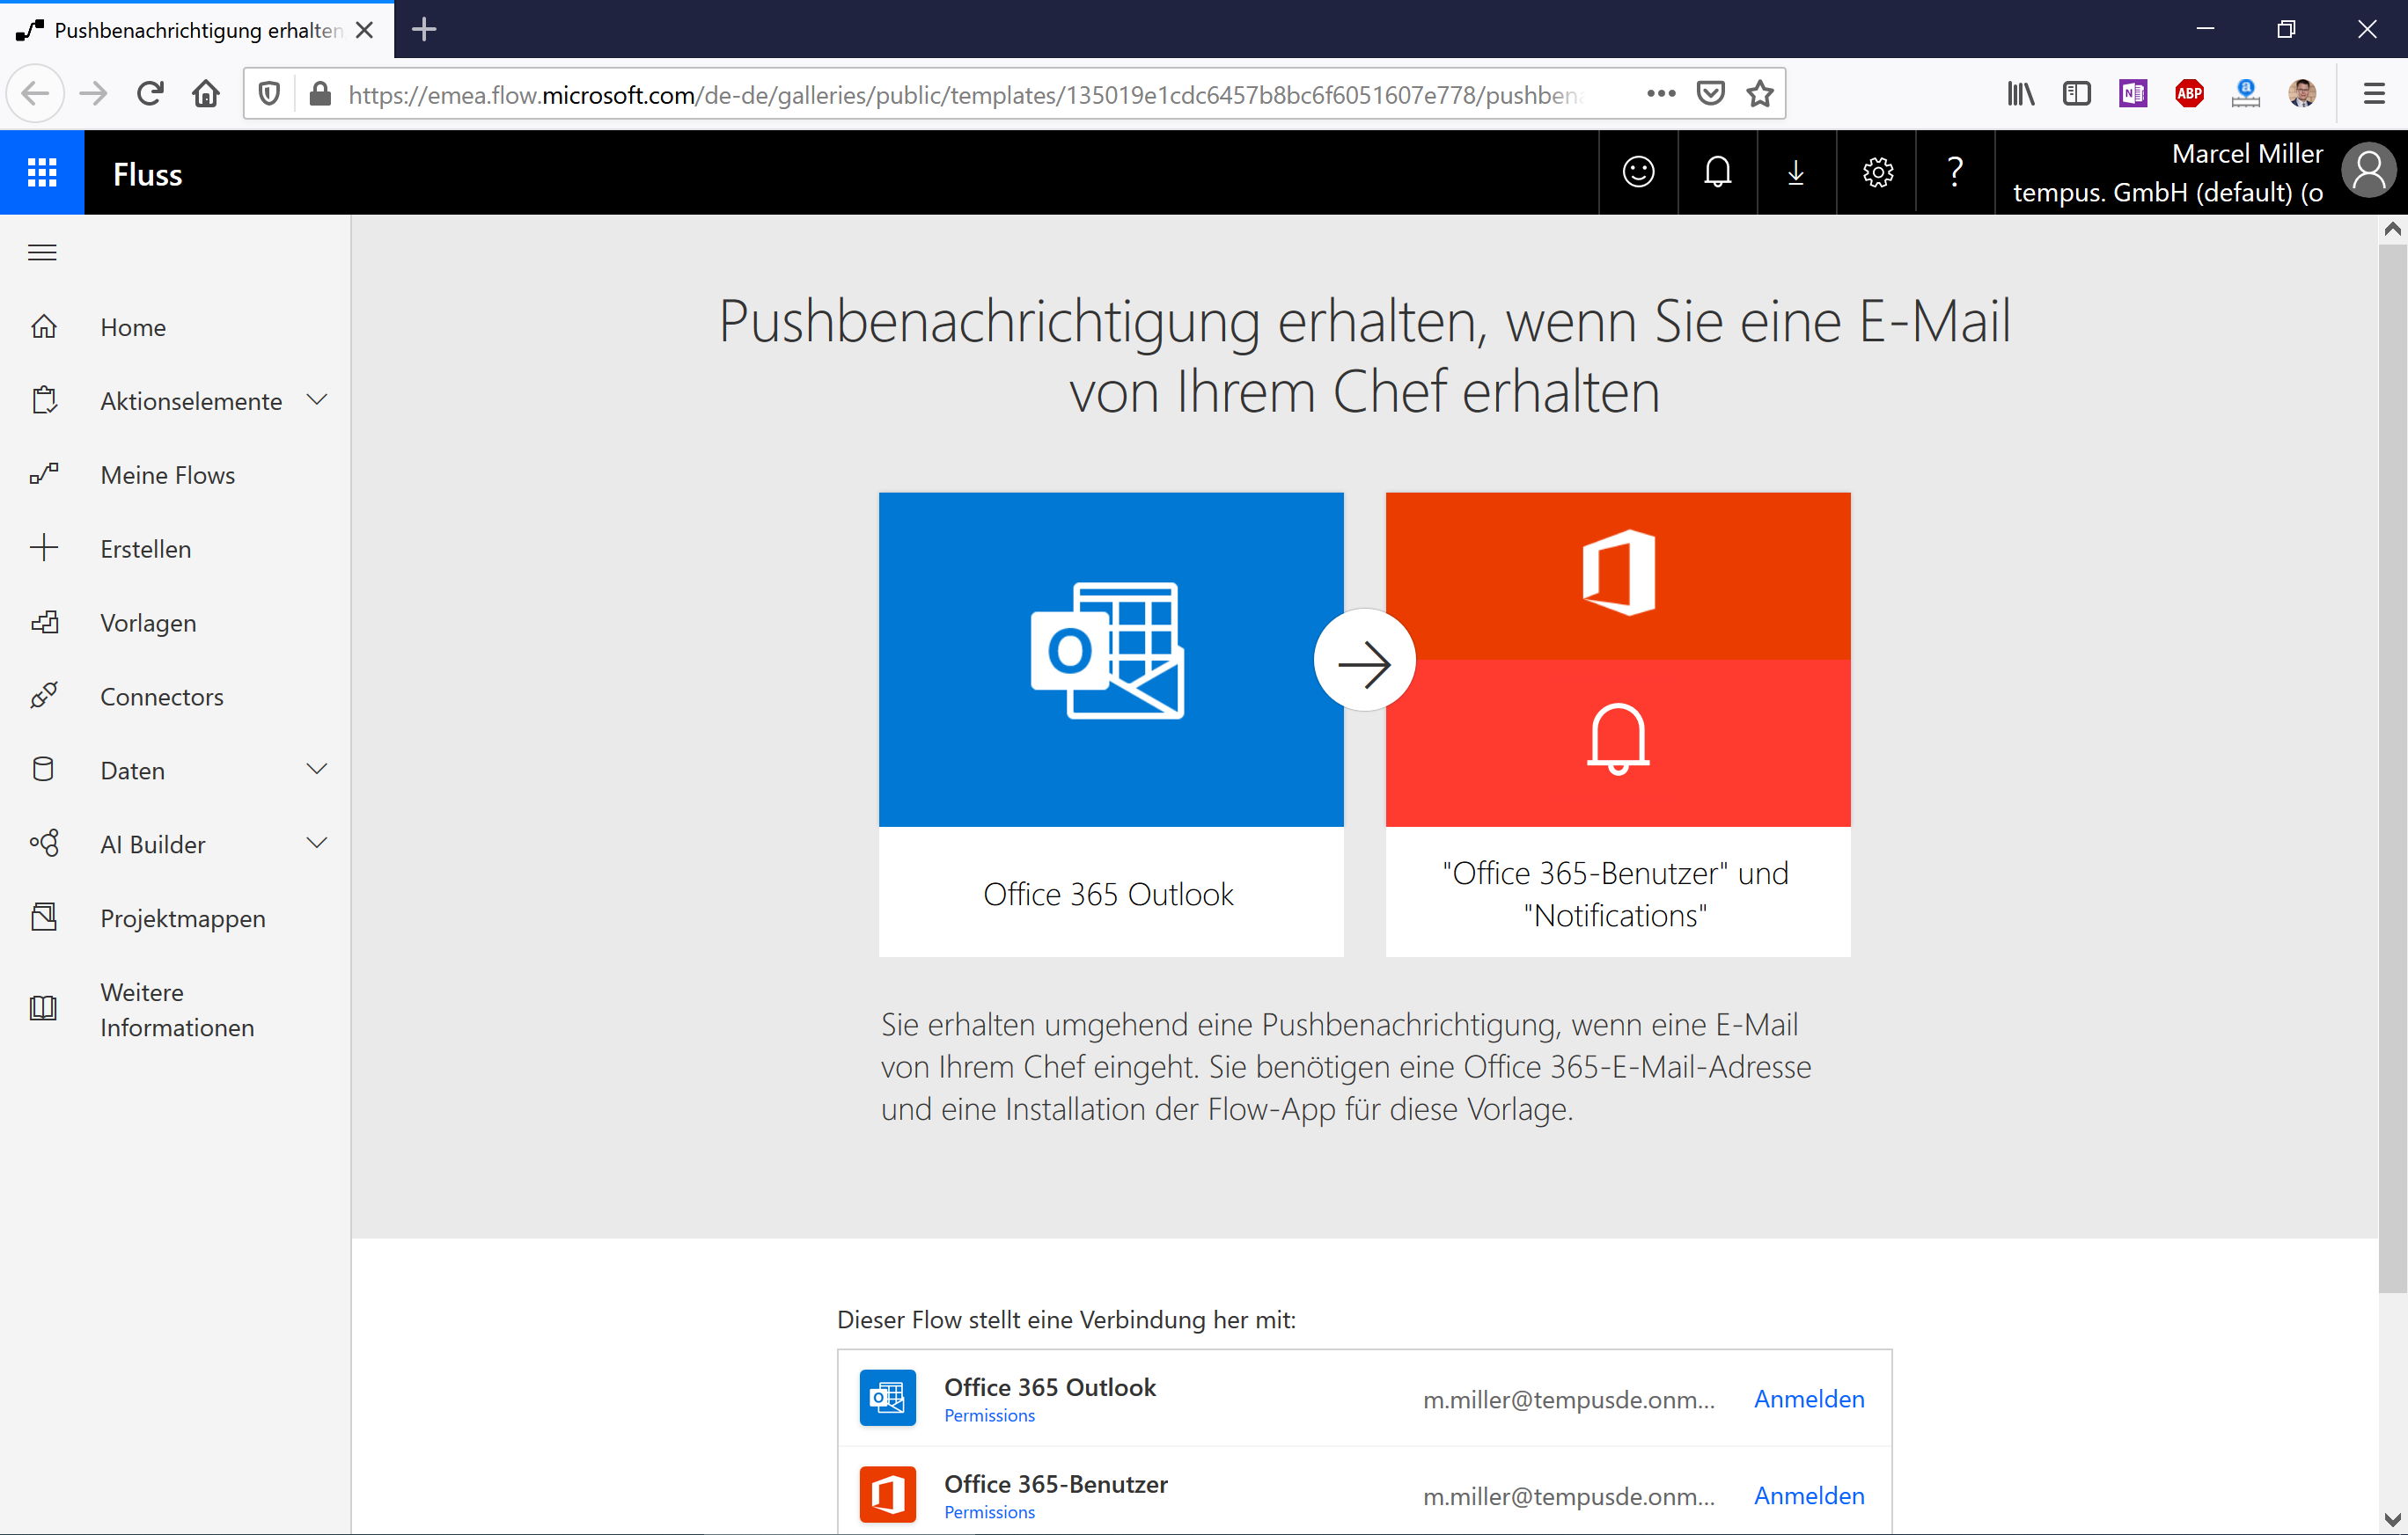Screen dimensions: 2408x1535
Task: Click the browser forward arrow
Action: tap(93, 94)
